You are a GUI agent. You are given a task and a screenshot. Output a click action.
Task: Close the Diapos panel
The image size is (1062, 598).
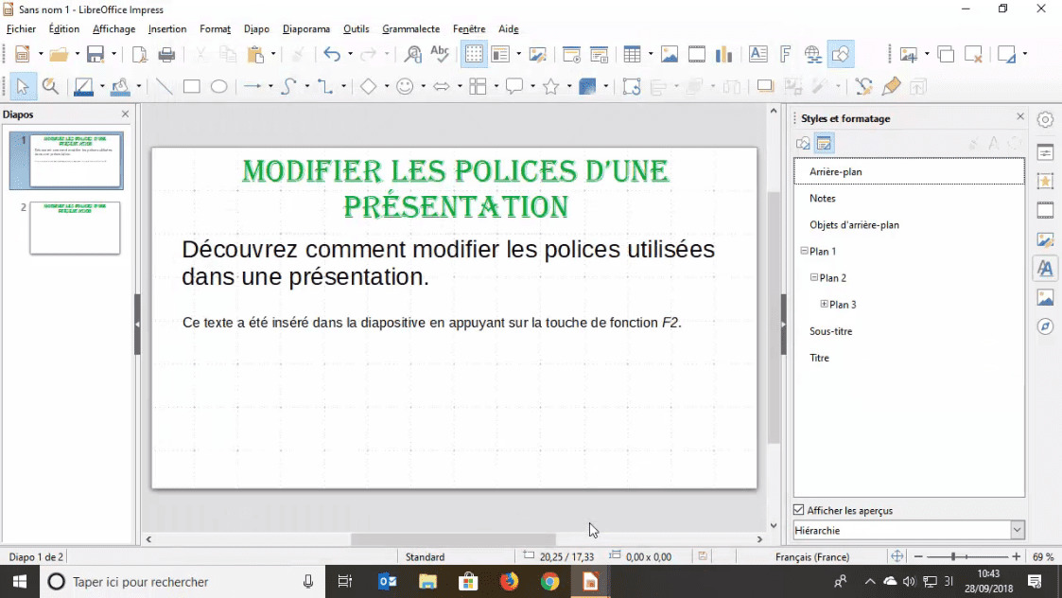[125, 114]
